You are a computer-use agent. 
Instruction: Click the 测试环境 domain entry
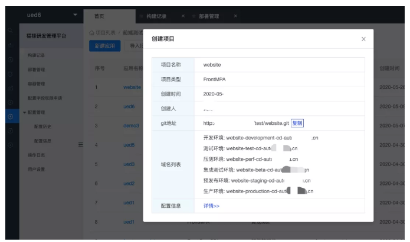(250, 148)
